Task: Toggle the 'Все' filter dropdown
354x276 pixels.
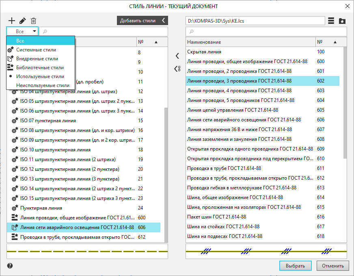Action: click(22, 31)
